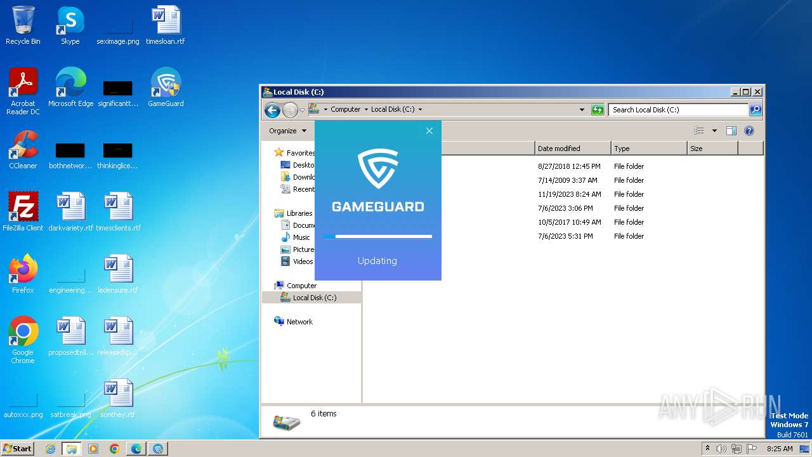Open the Organize menu

[287, 131]
